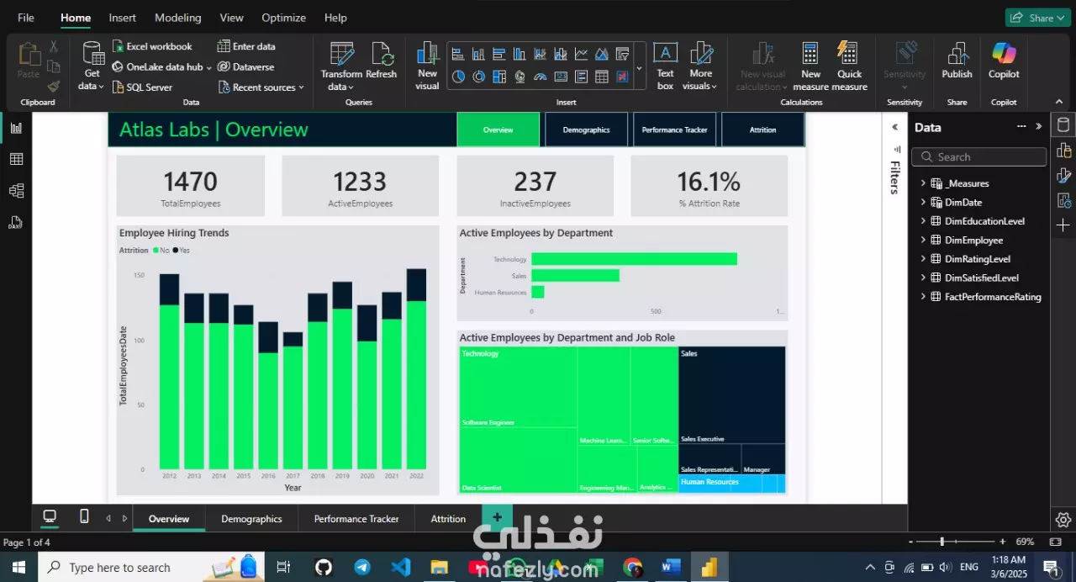Viewport: 1076px width, 582px height.
Task: Expand the DimEducationLevel table
Action: (923, 221)
